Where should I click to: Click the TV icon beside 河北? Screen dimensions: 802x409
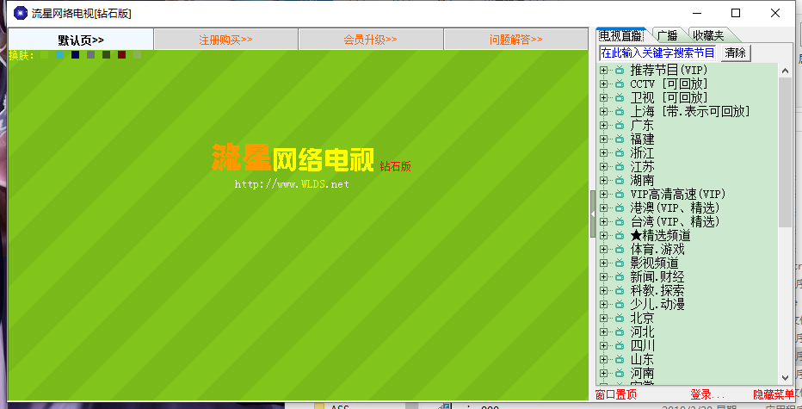(x=620, y=332)
